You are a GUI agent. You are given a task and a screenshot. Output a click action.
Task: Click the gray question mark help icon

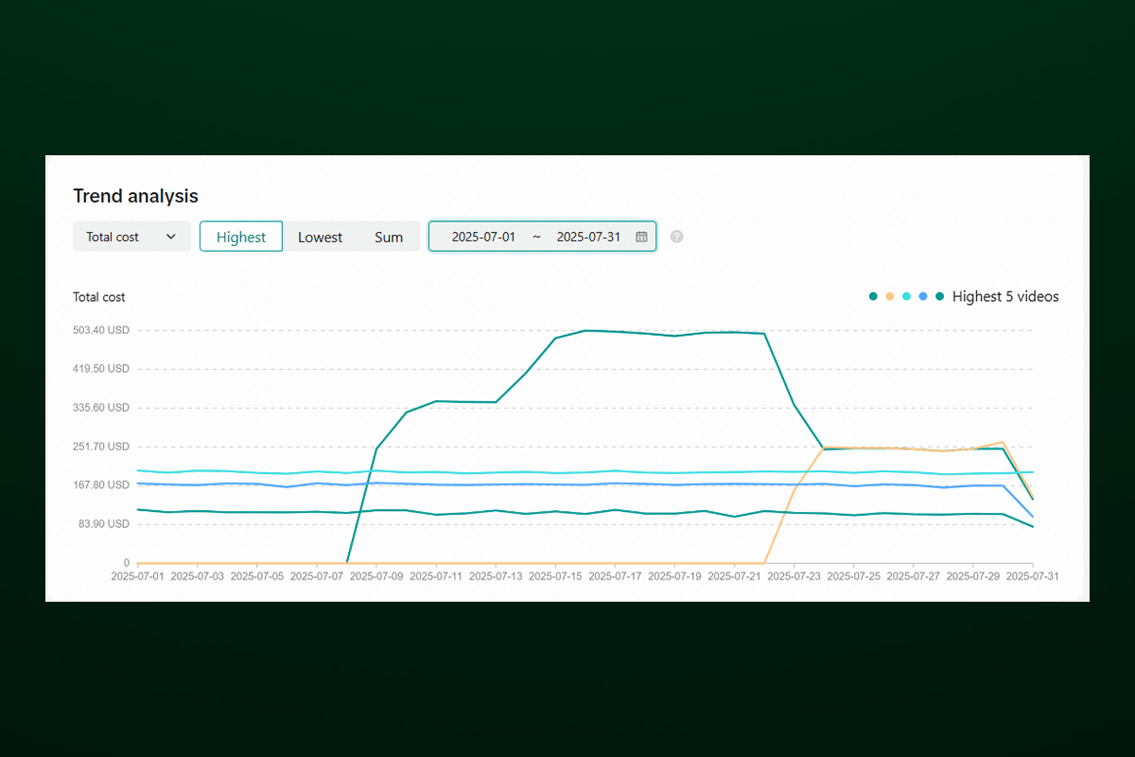(x=676, y=237)
